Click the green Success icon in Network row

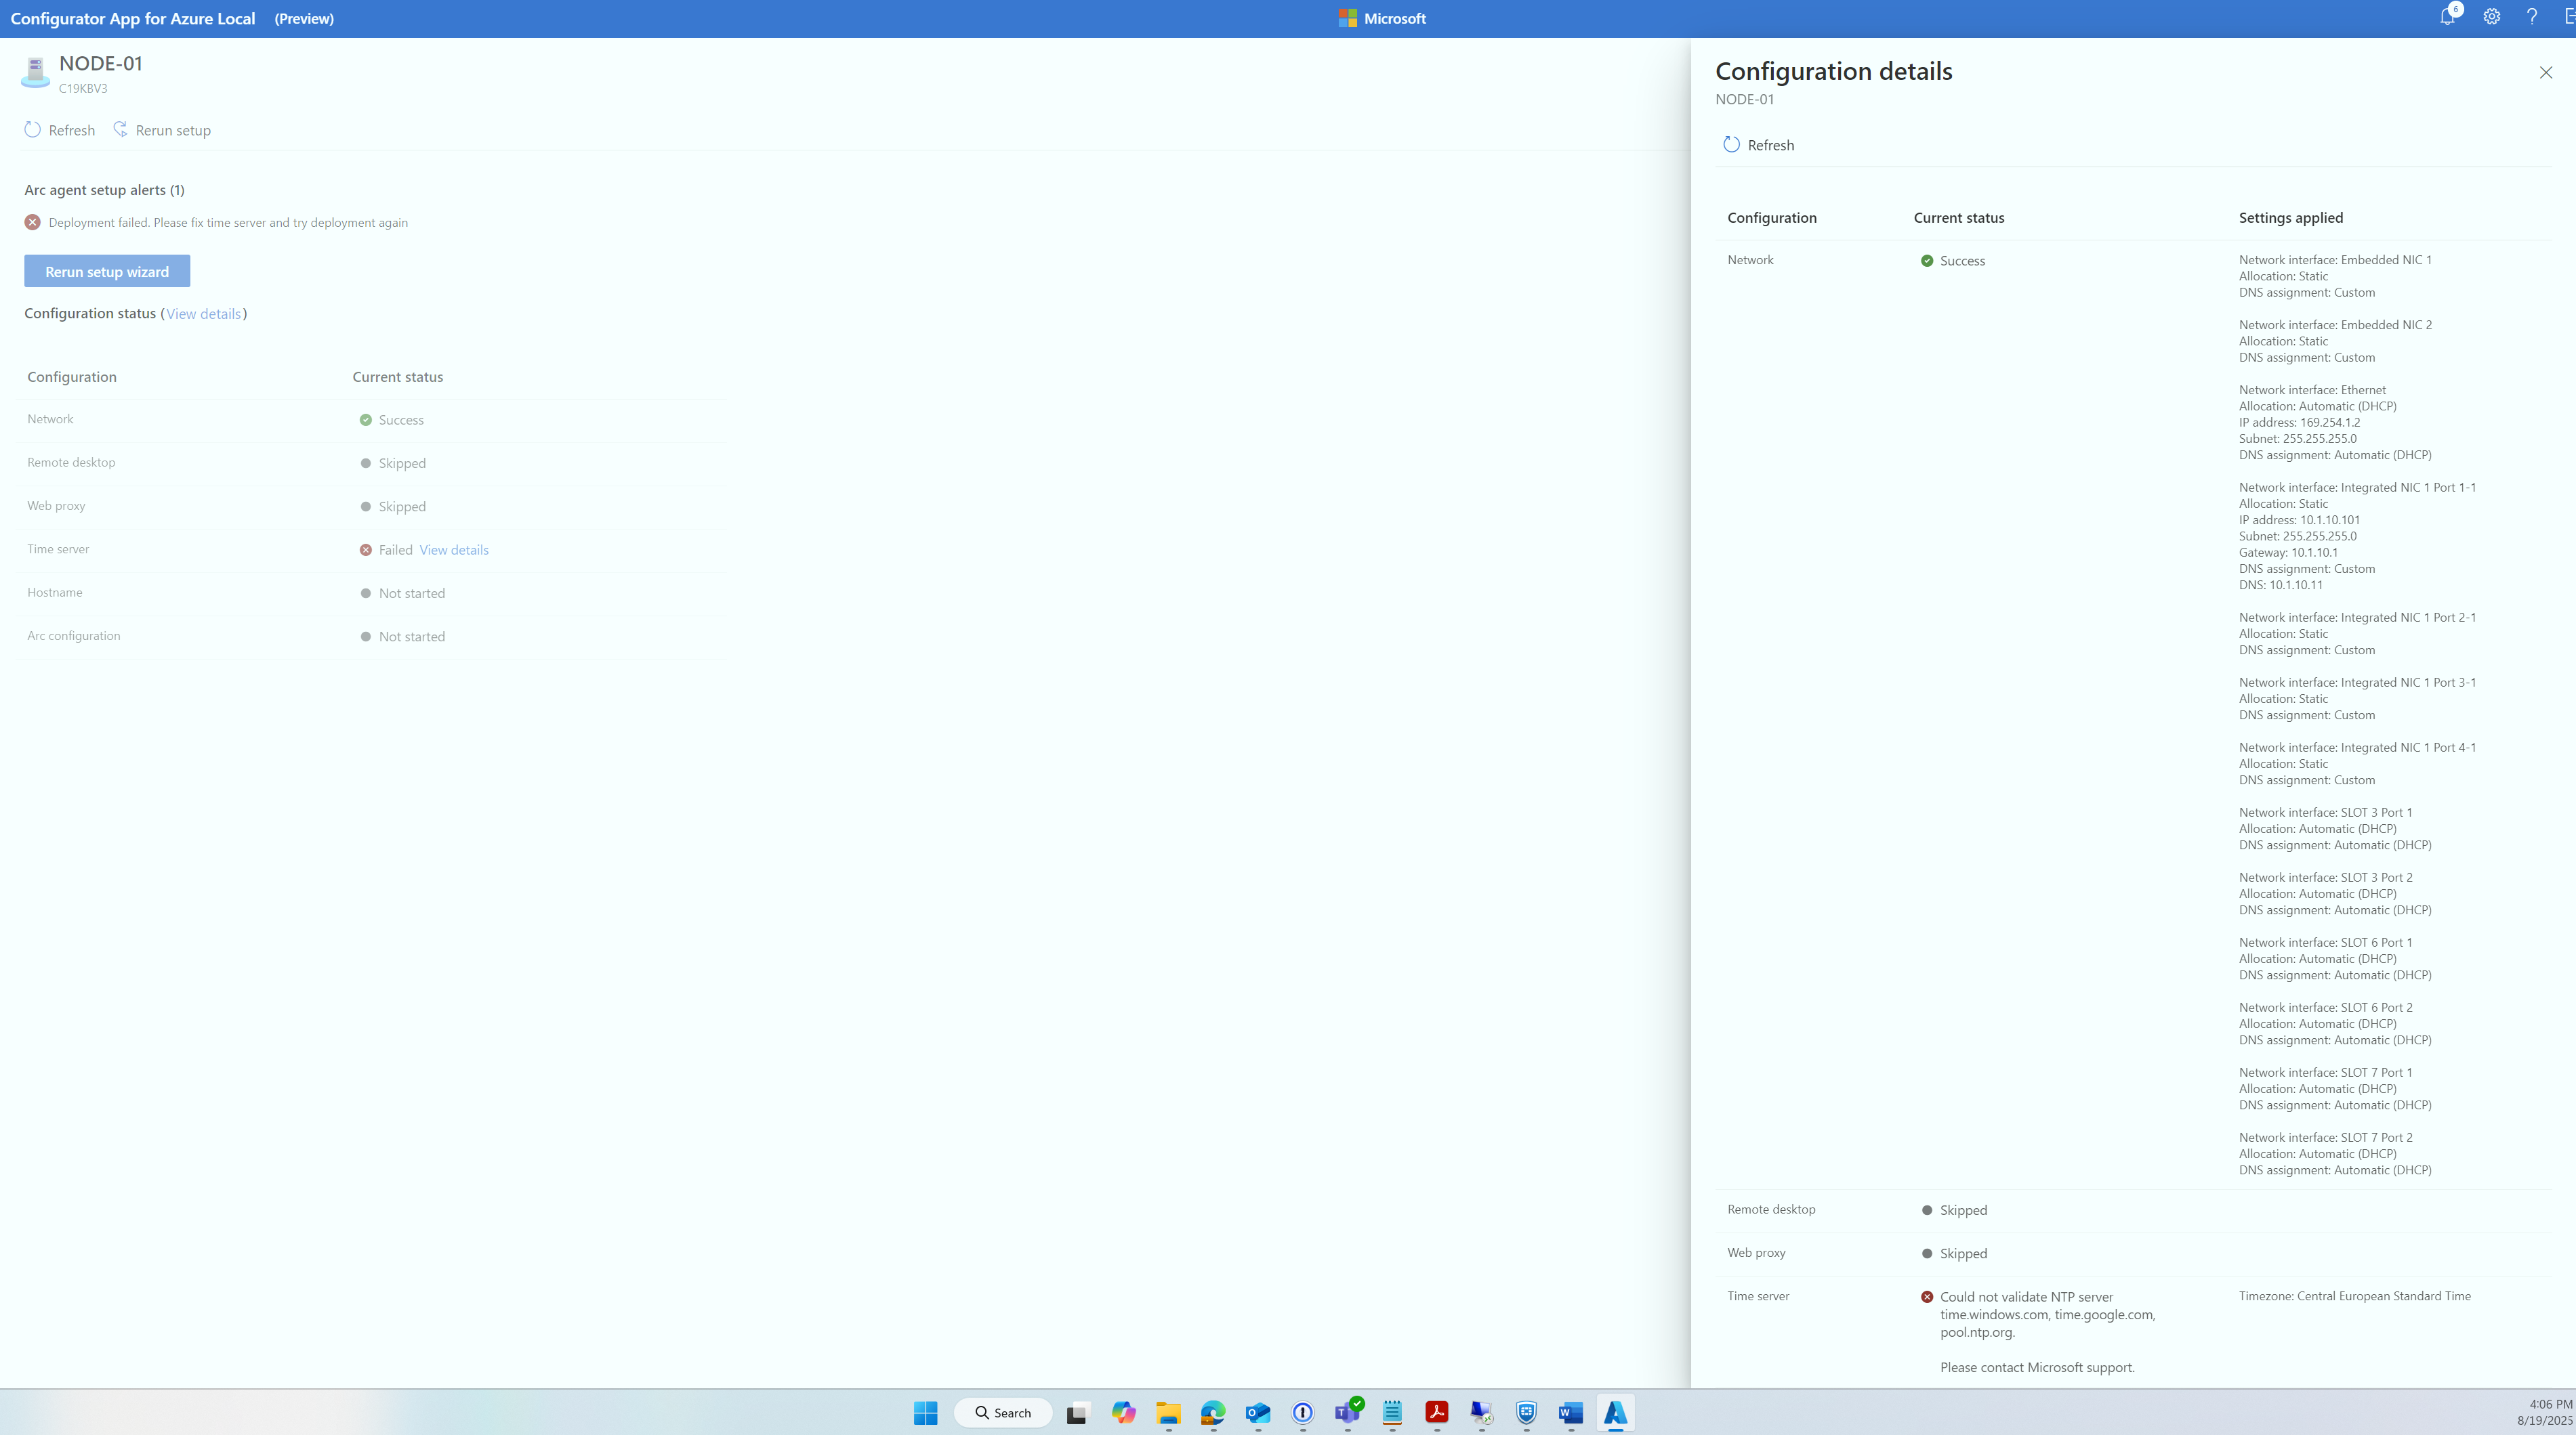pyautogui.click(x=366, y=420)
